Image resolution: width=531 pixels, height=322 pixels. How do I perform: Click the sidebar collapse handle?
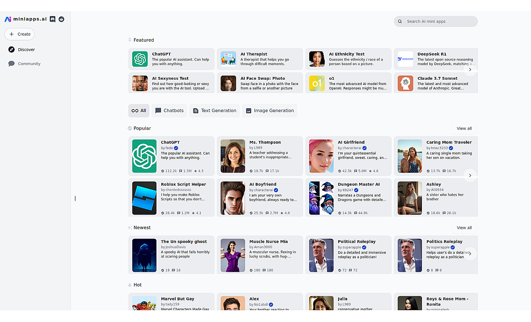75,199
